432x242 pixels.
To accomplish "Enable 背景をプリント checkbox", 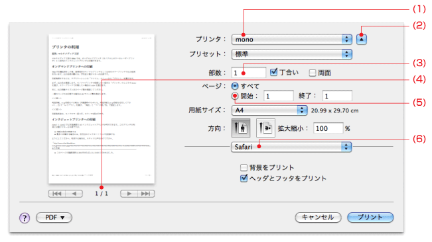I will (x=244, y=168).
